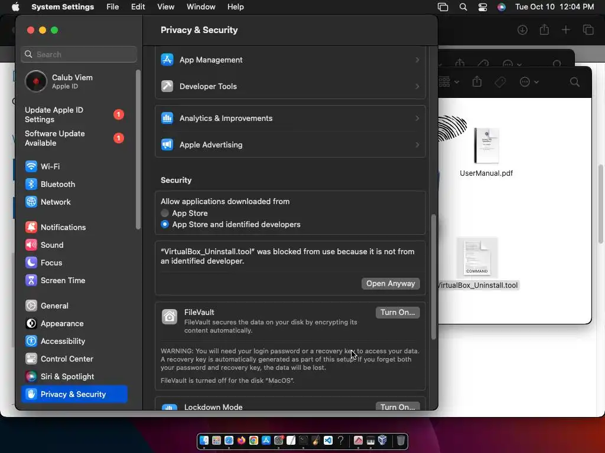
Task: Open Finder view options grouping dropdown
Action: pos(449,81)
